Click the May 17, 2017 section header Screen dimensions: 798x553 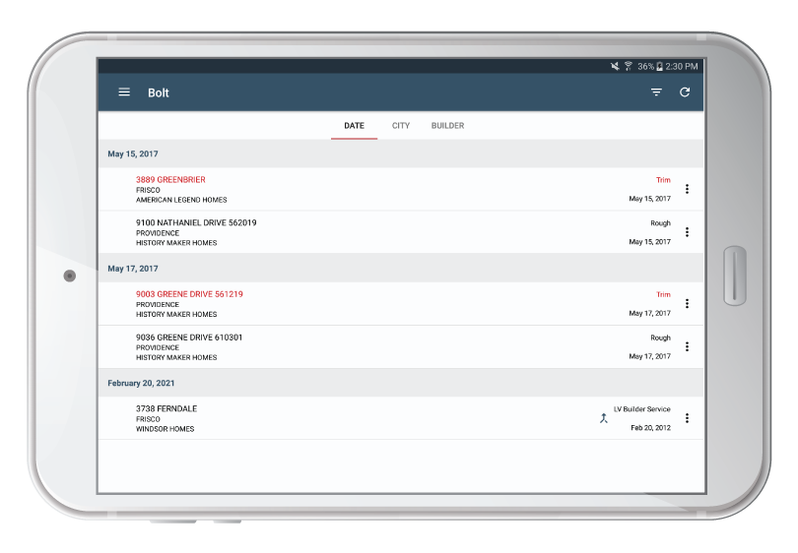point(401,269)
